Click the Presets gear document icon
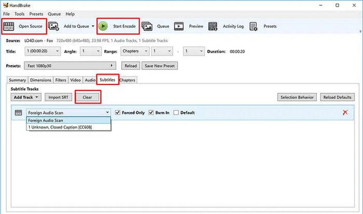Image resolution: width=363 pixels, height=214 pixels. coord(254,26)
